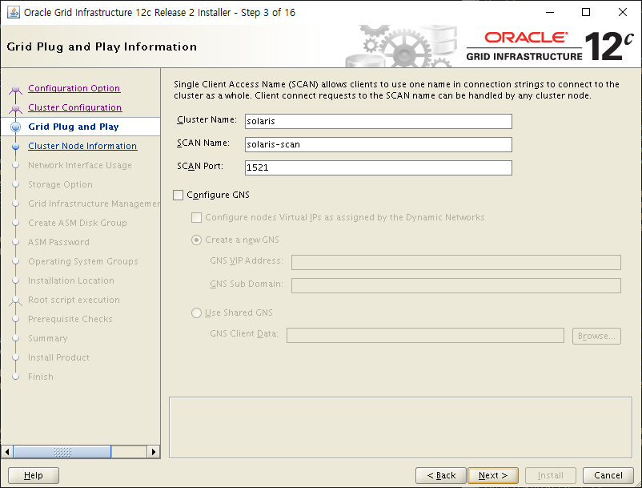
Task: Minimize the installer window
Action: point(550,12)
